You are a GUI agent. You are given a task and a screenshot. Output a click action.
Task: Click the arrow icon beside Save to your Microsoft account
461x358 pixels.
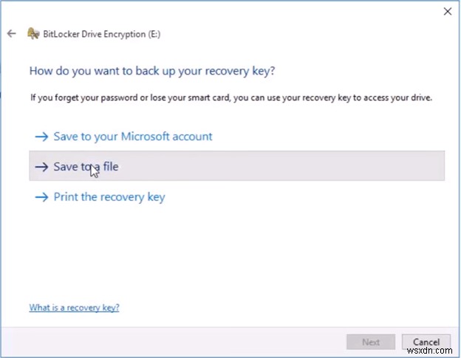(x=41, y=137)
